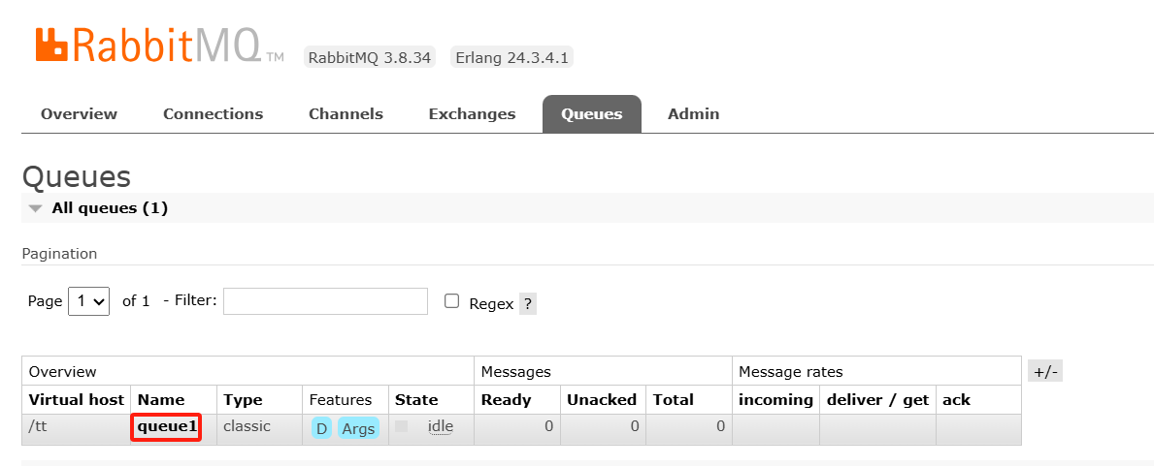Screen dimensions: 1154x466
Task: Select the Queues tab
Action: [x=592, y=114]
